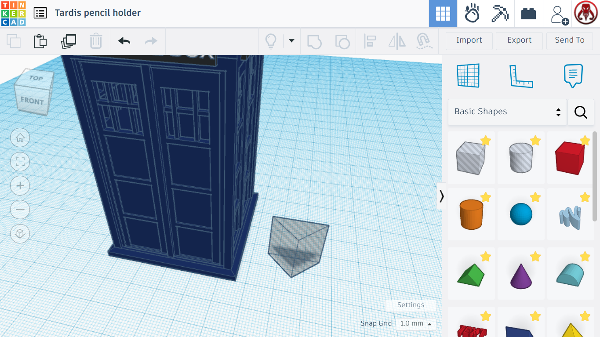Screen dimensions: 600x337
Task: Select the purple Cone shape
Action: click(521, 274)
